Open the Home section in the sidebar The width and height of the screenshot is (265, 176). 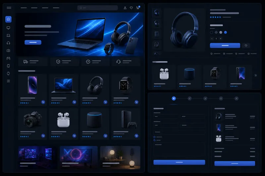8,19
